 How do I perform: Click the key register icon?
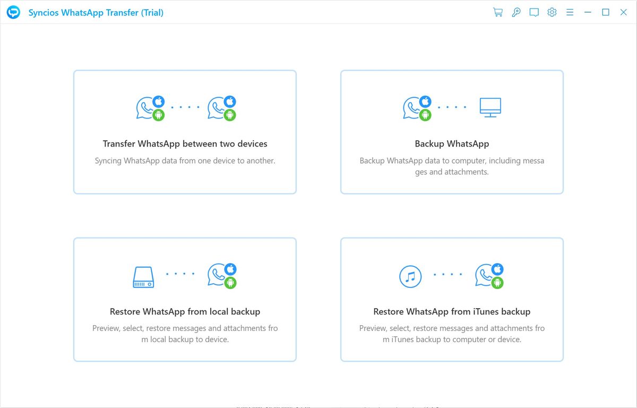pos(516,12)
